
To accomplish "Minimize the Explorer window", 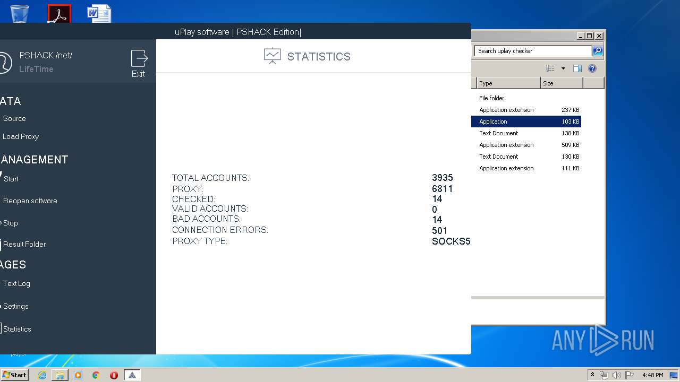I will (581, 36).
